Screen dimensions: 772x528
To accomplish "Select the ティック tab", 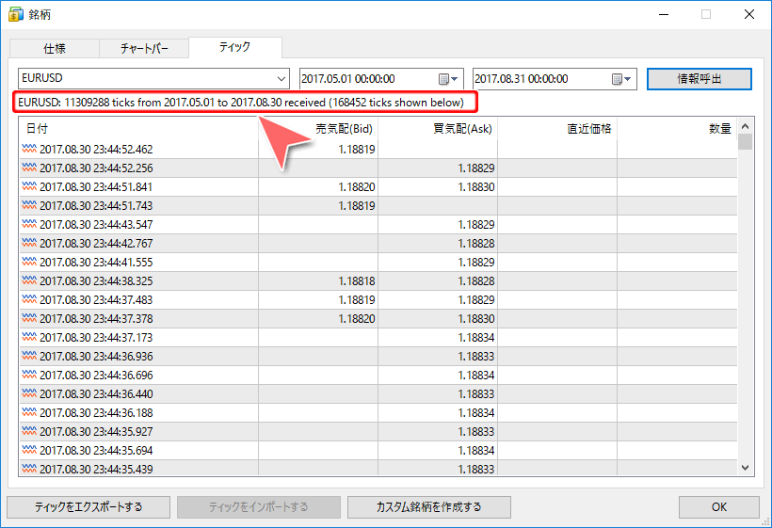I will 234,48.
